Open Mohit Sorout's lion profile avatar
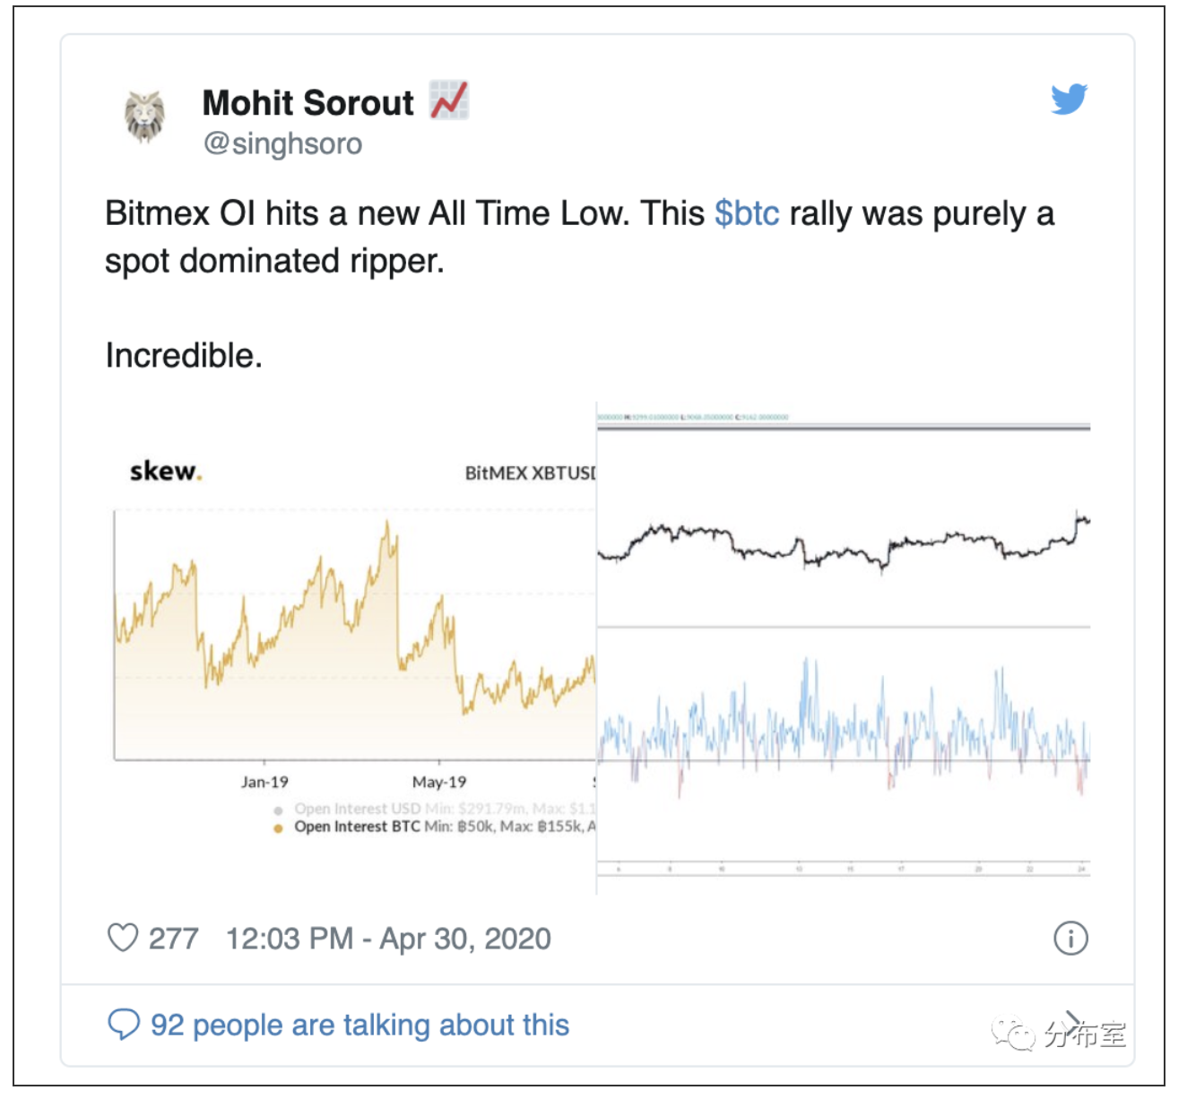The image size is (1187, 1099). point(144,117)
